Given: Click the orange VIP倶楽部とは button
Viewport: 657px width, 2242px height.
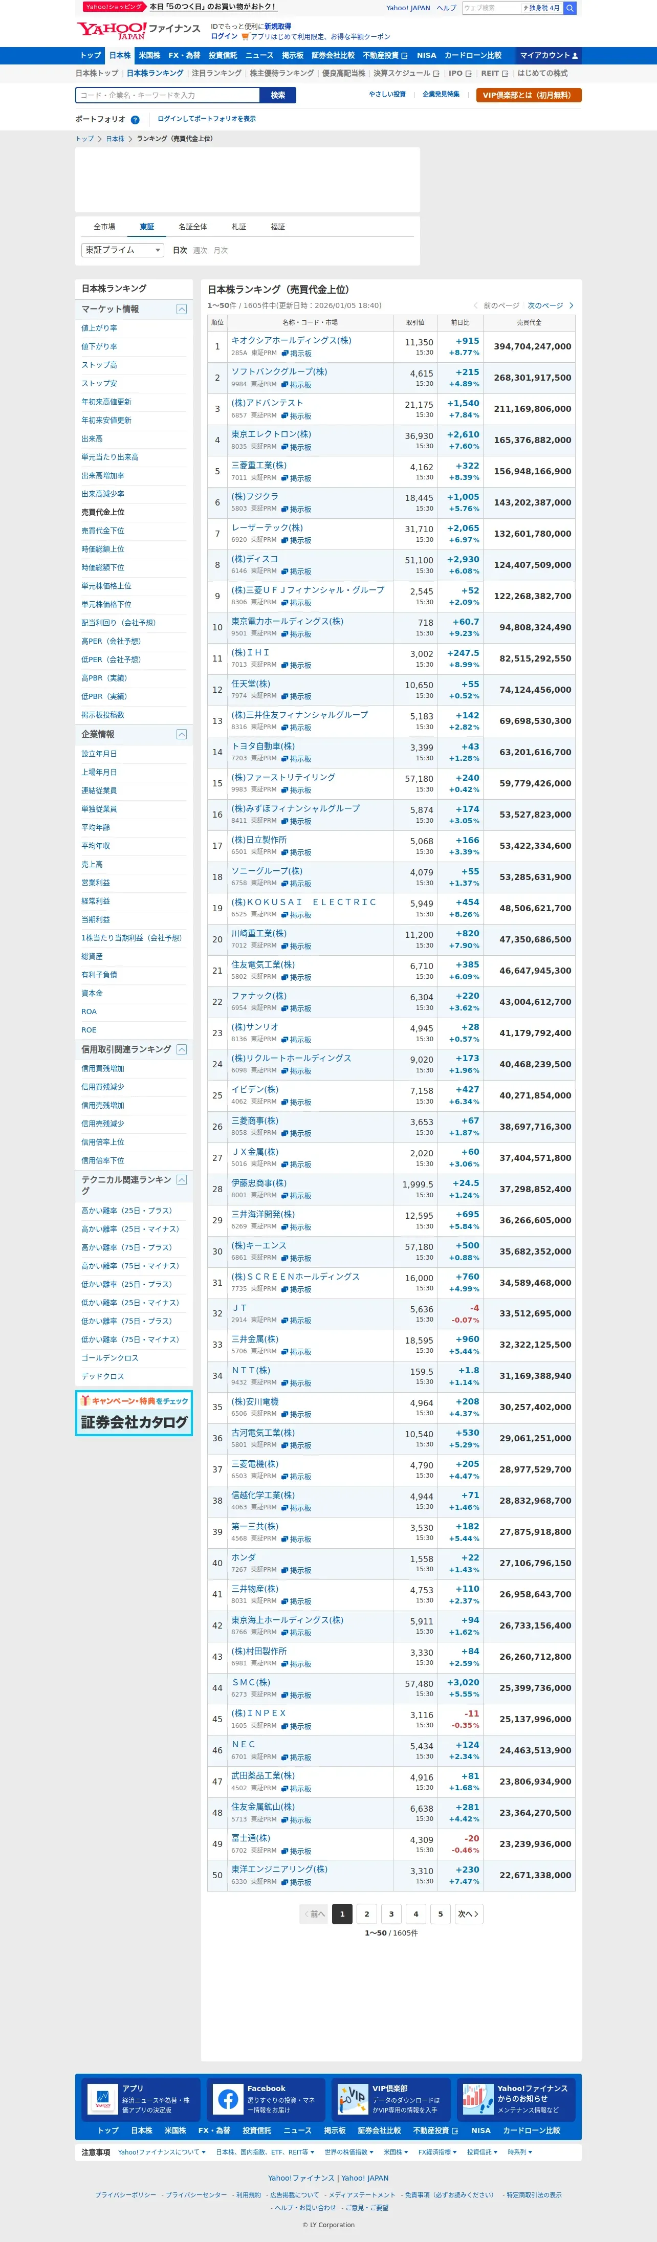Looking at the screenshot, I should tap(529, 95).
